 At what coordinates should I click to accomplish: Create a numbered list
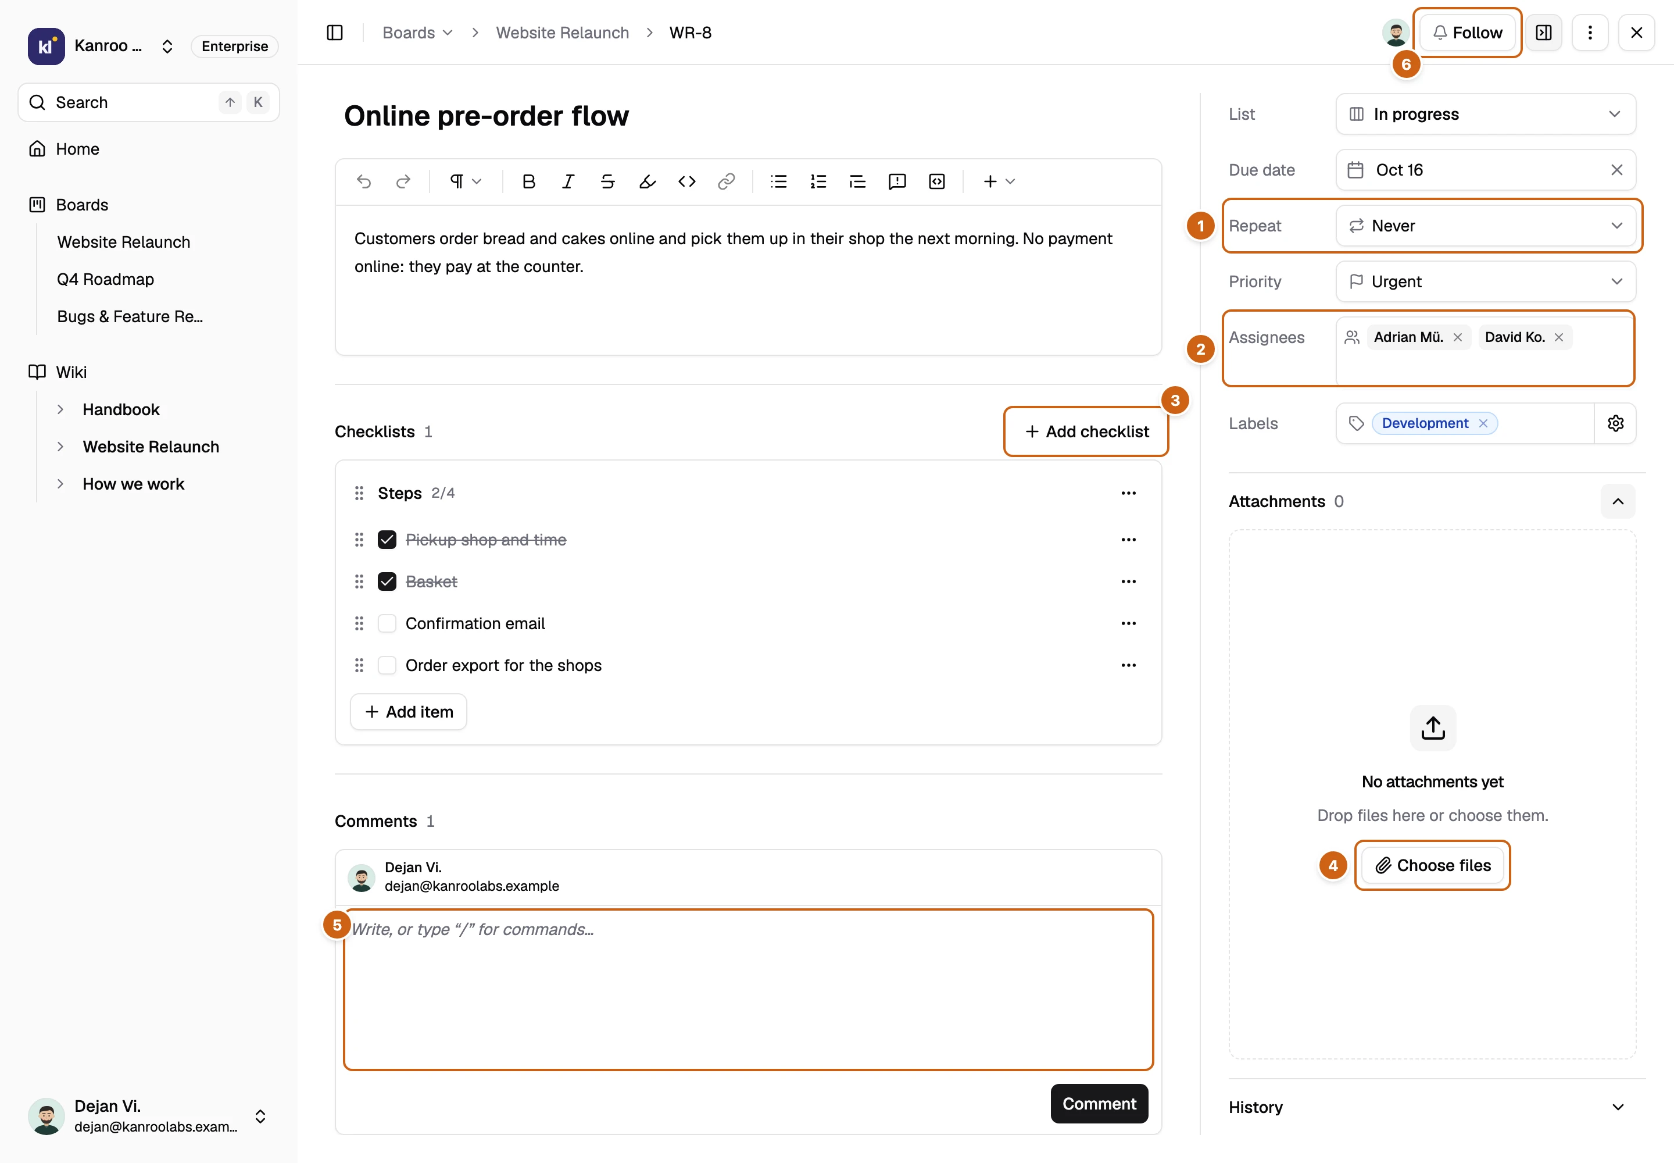(818, 181)
